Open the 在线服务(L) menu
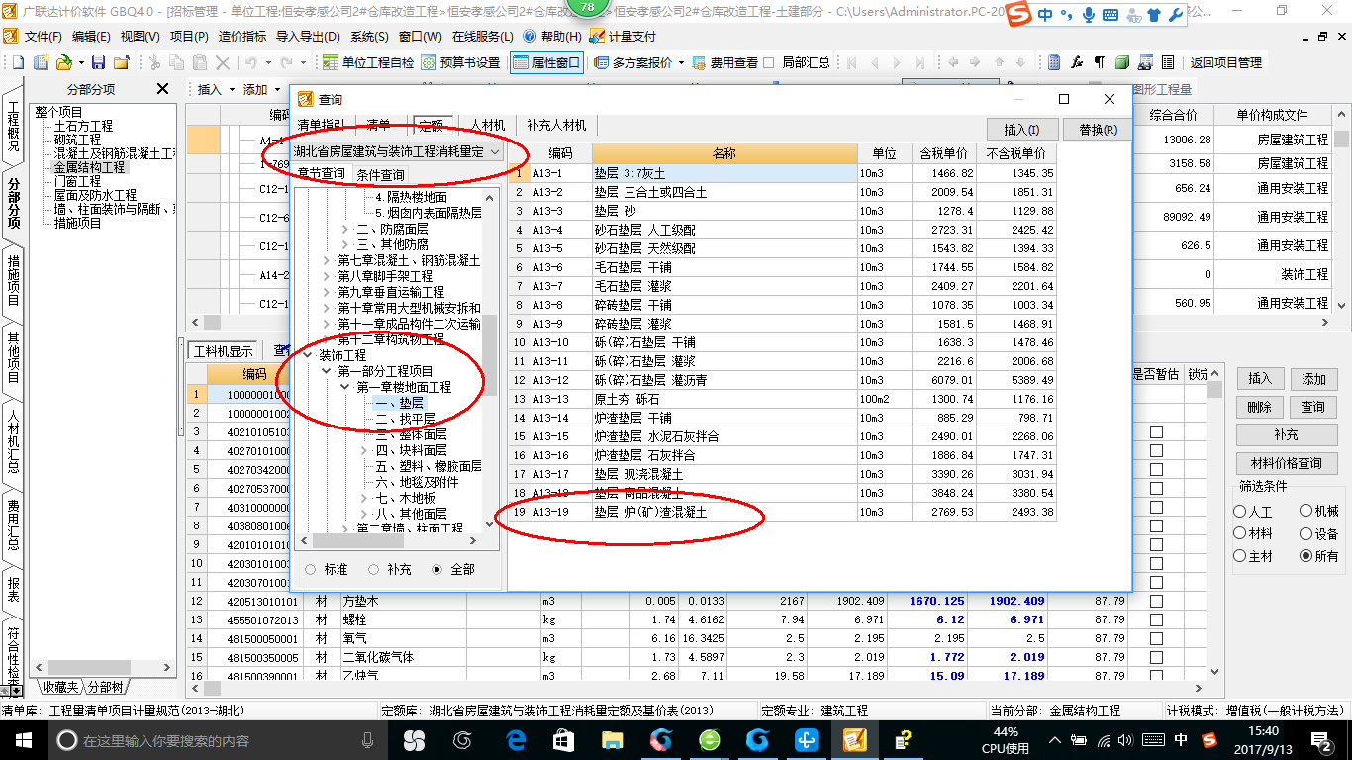Viewport: 1352px width, 760px height. click(485, 36)
